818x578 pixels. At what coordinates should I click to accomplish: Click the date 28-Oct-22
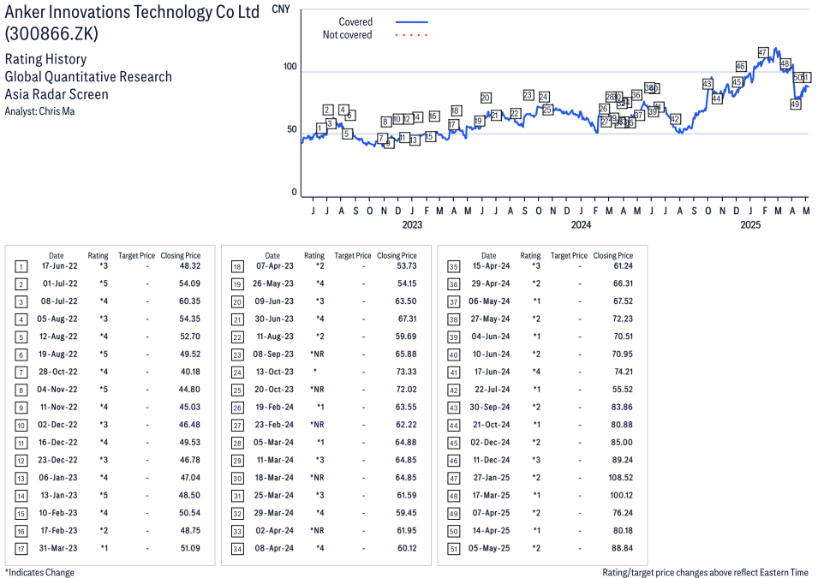click(58, 372)
